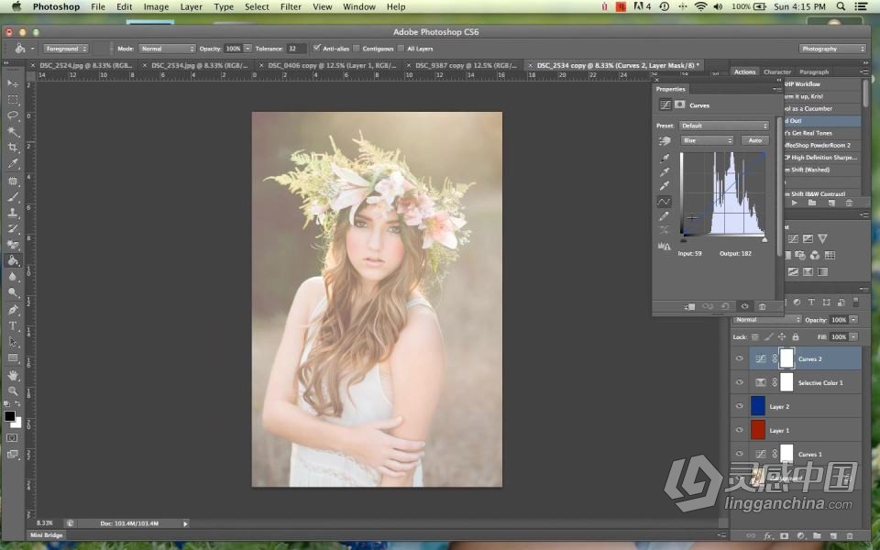Toggle adjustment visibility eye in Properties footer
The image size is (880, 550).
coord(744,306)
